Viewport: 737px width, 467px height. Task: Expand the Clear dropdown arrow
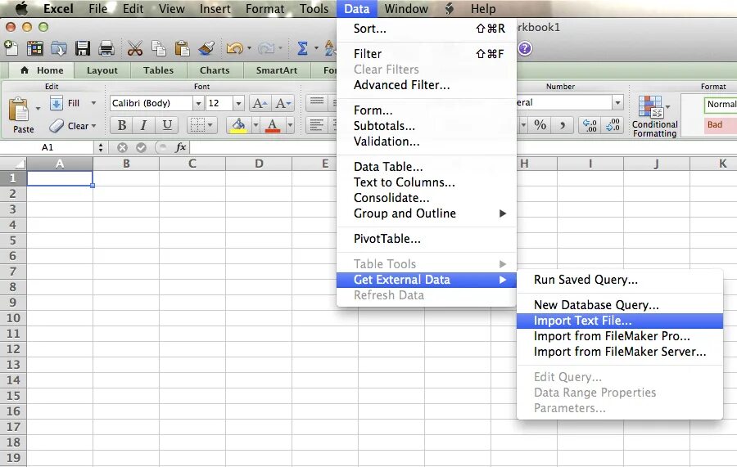(x=93, y=126)
